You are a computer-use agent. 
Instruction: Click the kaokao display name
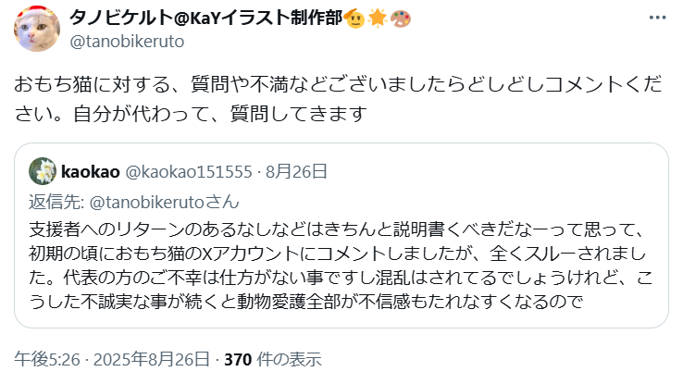point(90,171)
